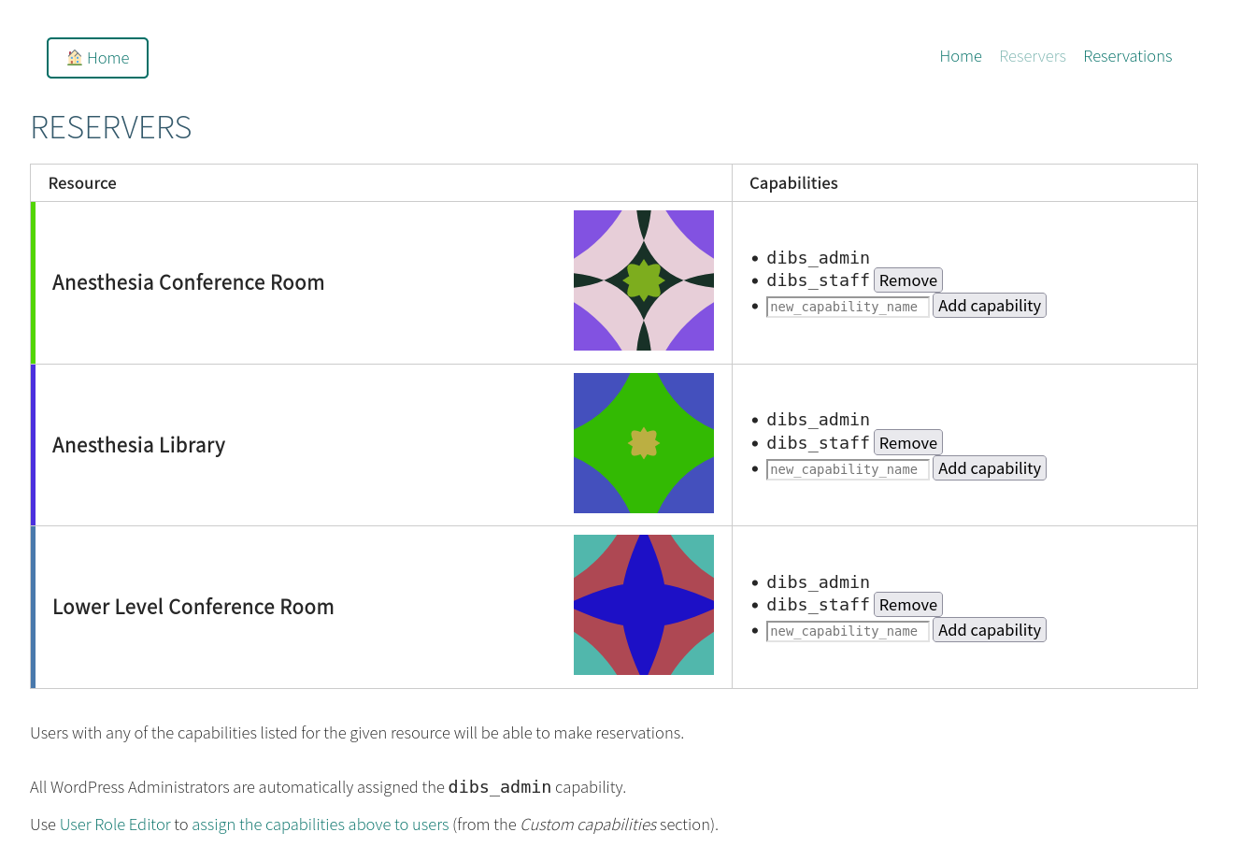This screenshot has width=1241, height=861.
Task: Click the 'Custom capabilities' italic text
Action: click(x=589, y=825)
